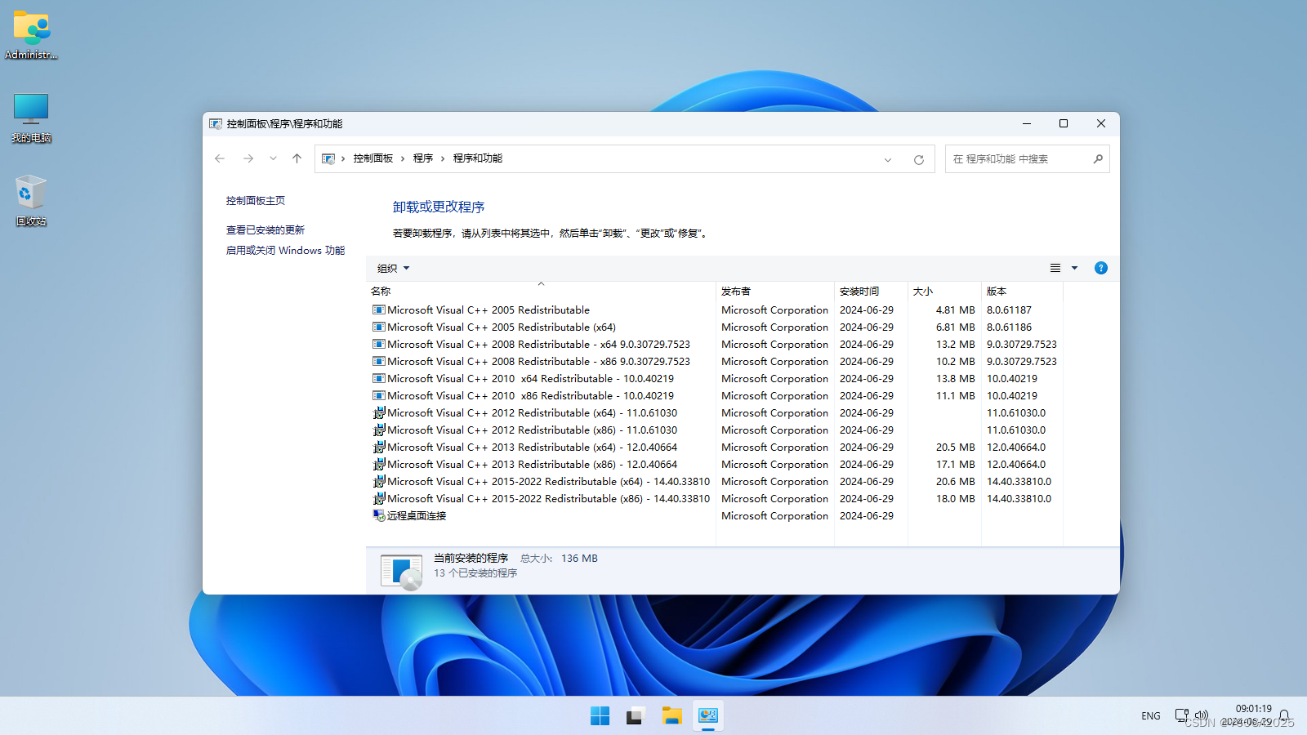This screenshot has width=1307, height=735.
Task: Expand the view options dropdown arrow
Action: tap(1074, 268)
